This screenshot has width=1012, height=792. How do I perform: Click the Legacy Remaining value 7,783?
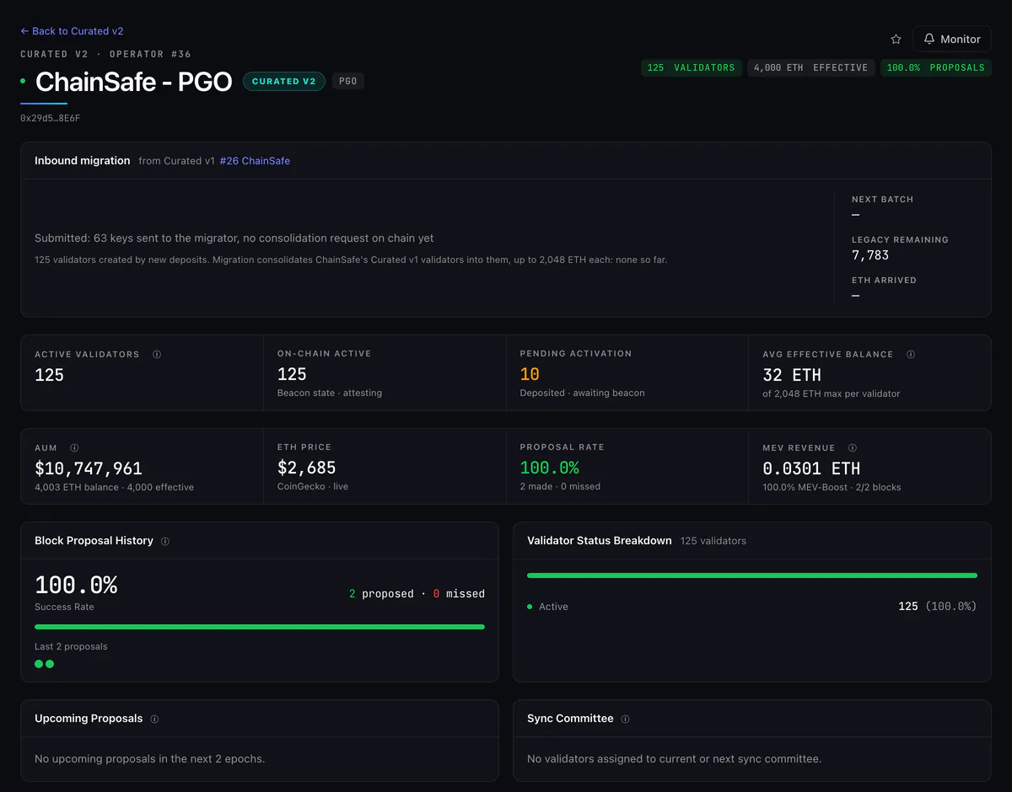click(870, 254)
